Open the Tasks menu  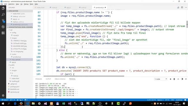[x=31, y=4]
